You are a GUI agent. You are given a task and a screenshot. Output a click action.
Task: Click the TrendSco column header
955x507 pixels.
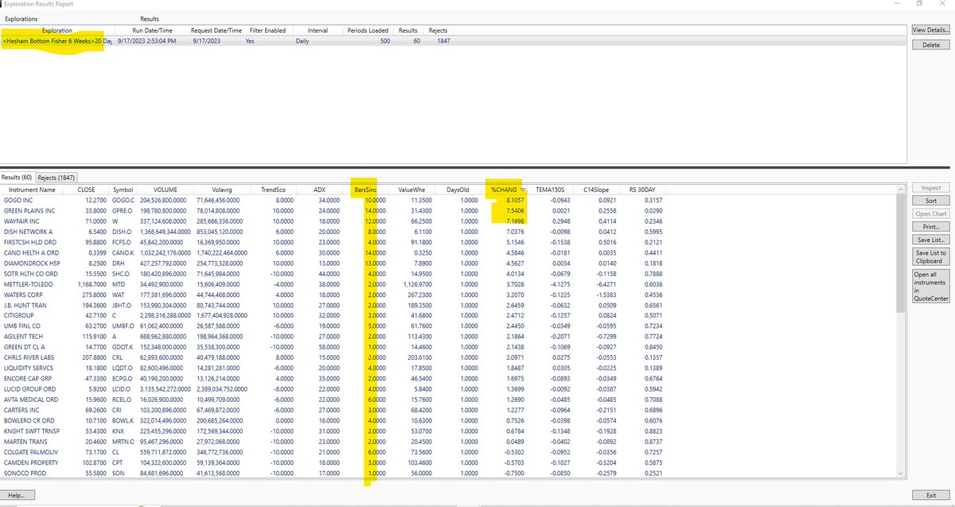(274, 189)
